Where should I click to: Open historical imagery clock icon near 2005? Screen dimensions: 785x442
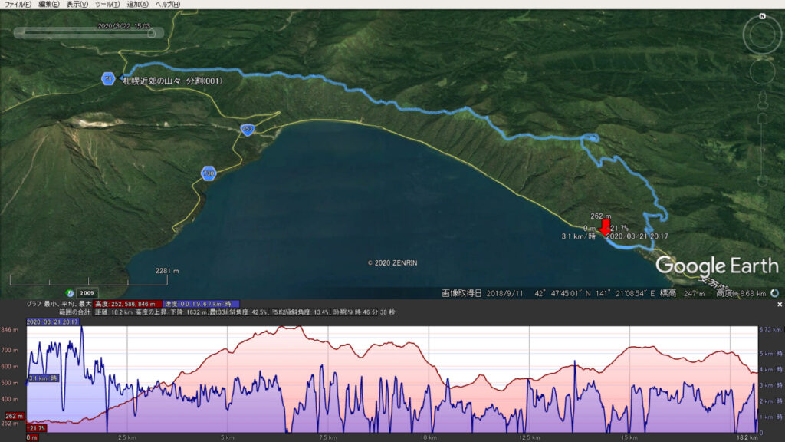(71, 293)
